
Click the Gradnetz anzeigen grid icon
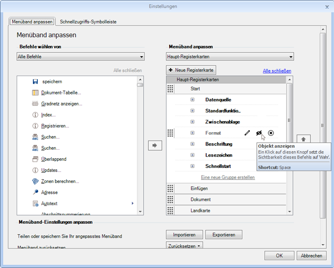point(35,104)
